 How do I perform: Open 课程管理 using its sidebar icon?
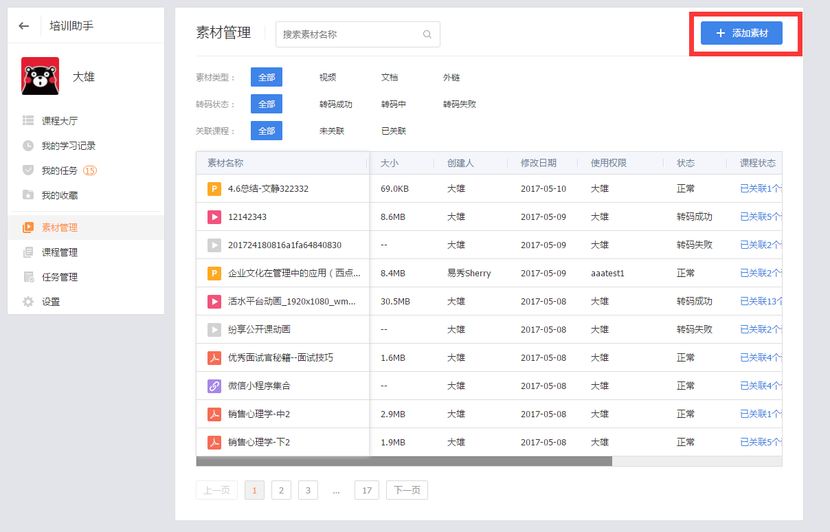pos(28,252)
